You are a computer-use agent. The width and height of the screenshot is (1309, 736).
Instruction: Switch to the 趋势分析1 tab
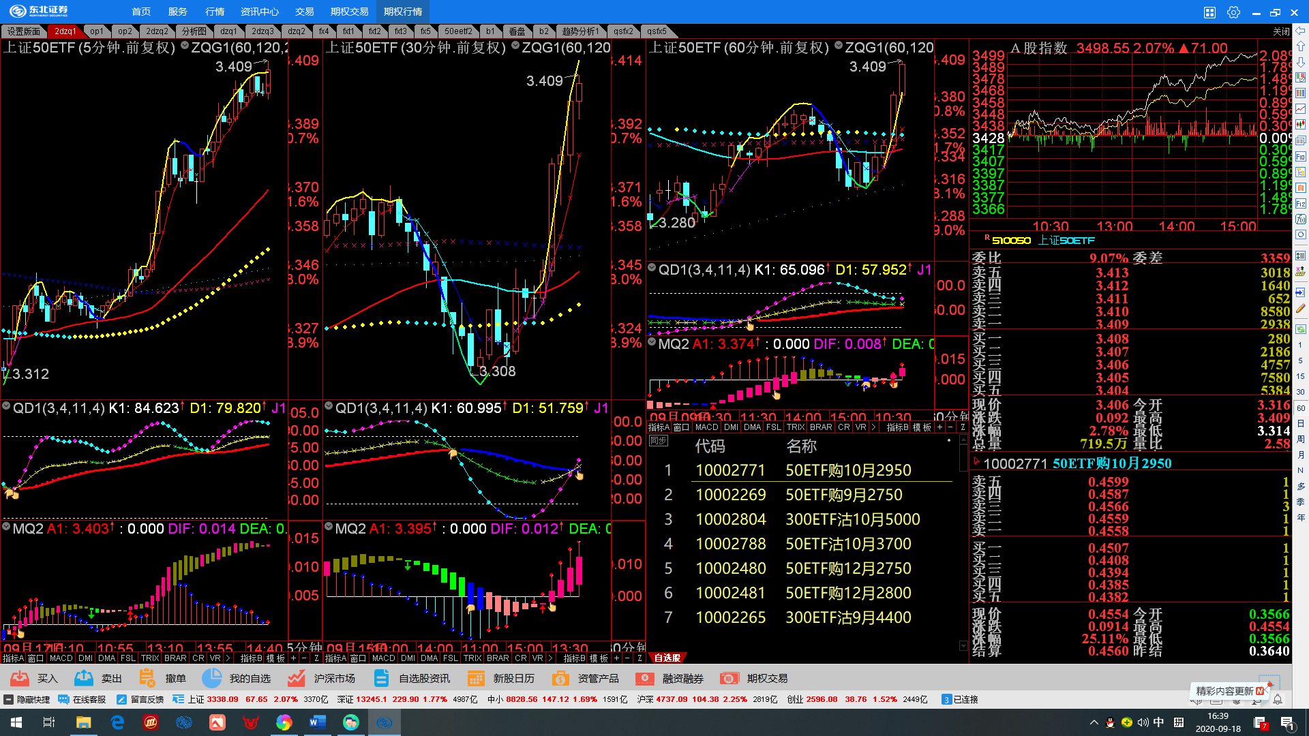[x=580, y=31]
